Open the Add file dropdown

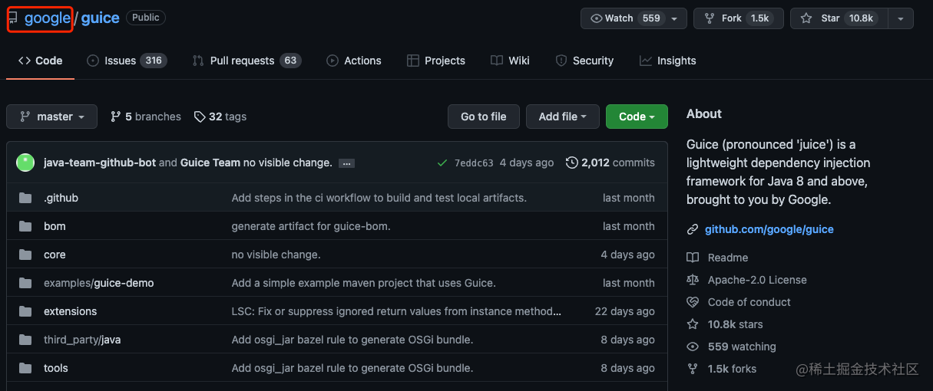563,117
